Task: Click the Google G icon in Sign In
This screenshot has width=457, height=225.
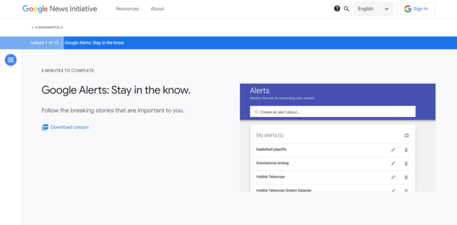Action: coord(408,9)
